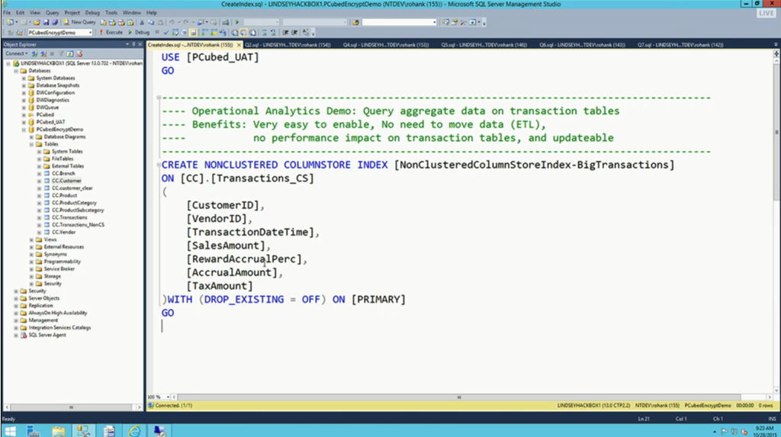Select the CC.Vendor table
Viewport: 781px width, 437px height.
[x=63, y=232]
